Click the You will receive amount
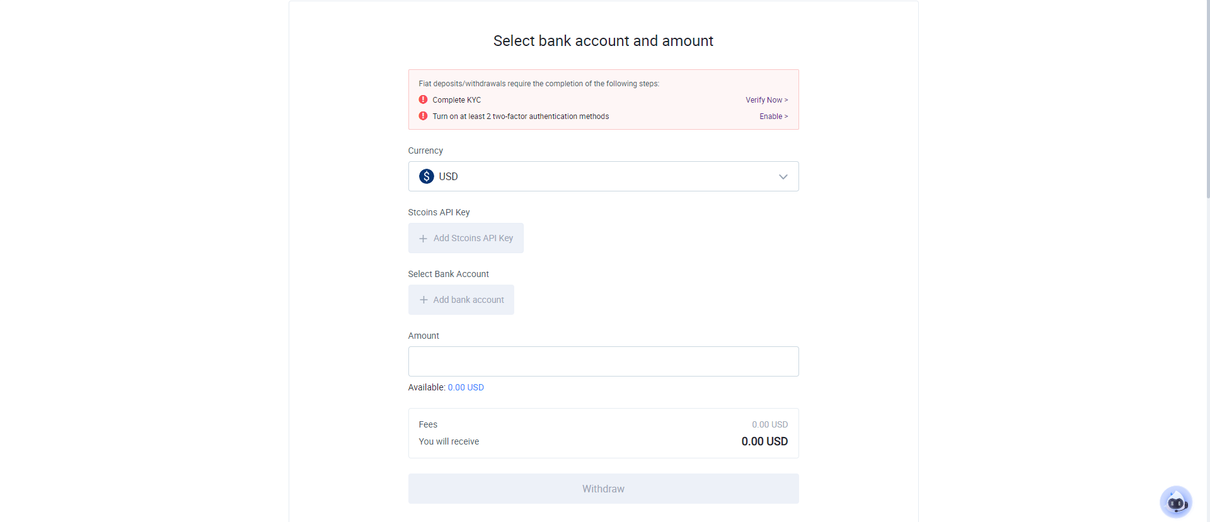Image resolution: width=1210 pixels, height=522 pixels. coord(764,441)
